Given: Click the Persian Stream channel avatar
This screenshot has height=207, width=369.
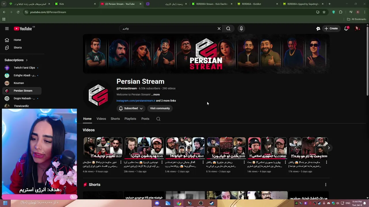Looking at the screenshot, I should point(98,95).
